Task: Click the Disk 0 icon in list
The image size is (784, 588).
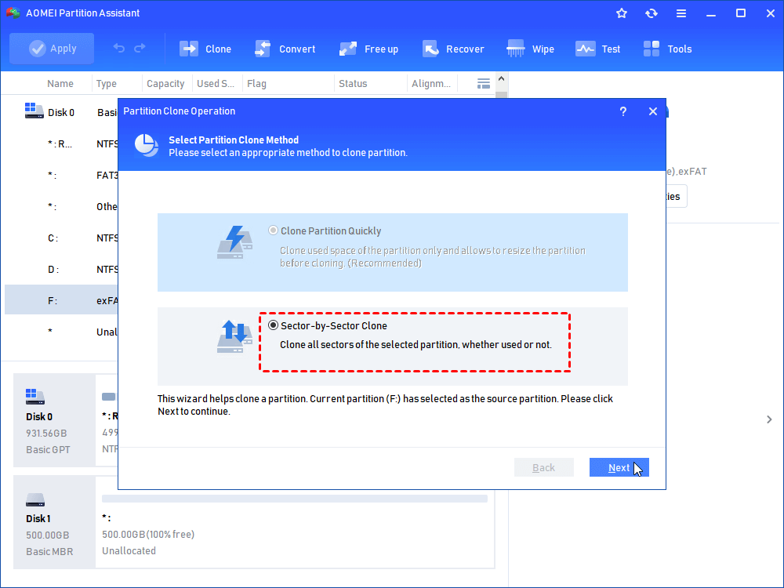Action: (34, 111)
